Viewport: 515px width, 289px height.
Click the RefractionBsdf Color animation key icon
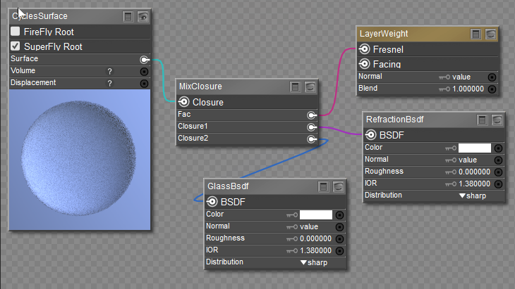451,148
